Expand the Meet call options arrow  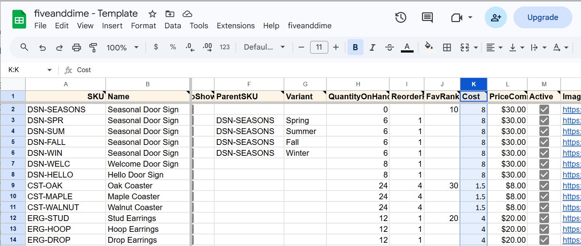pos(470,17)
